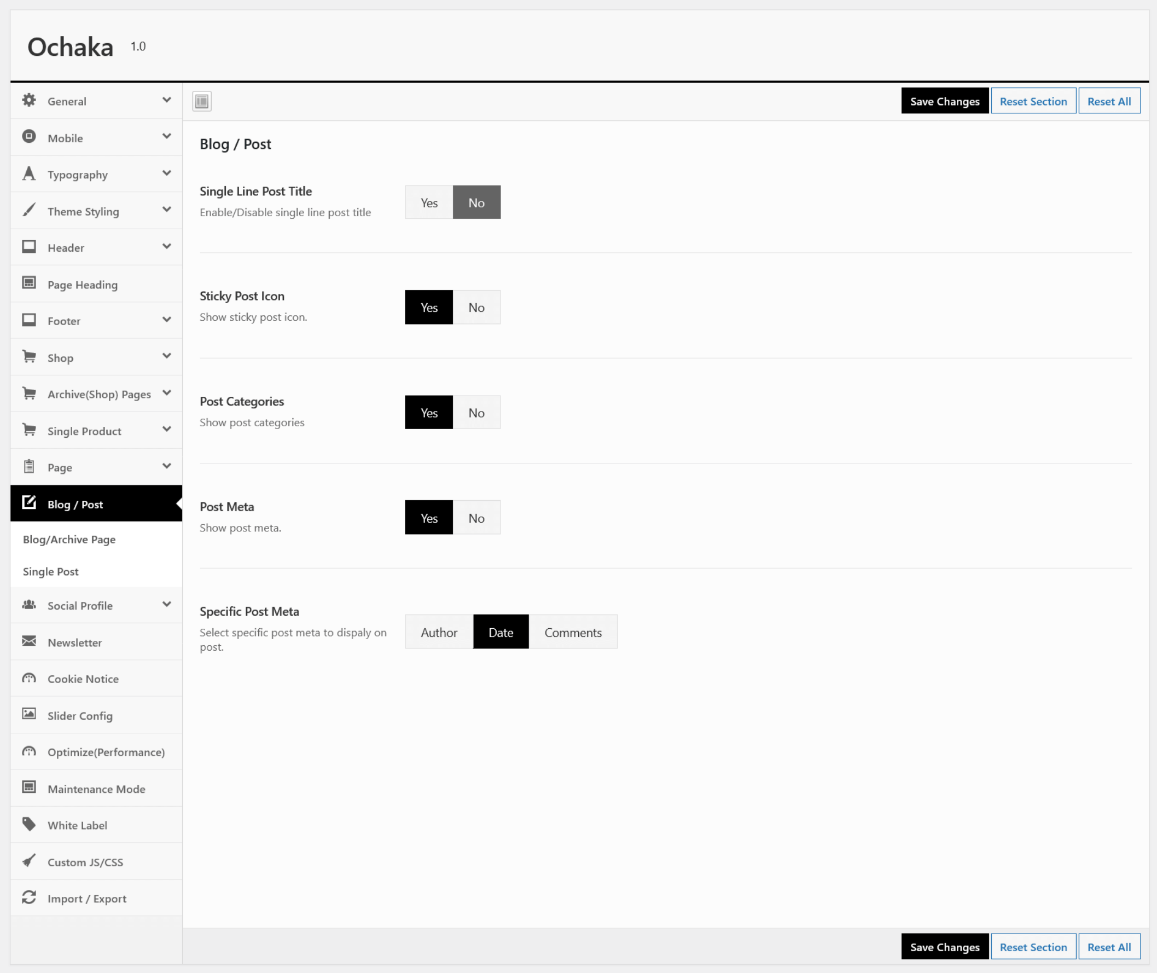Click the bottom Reset Section button

1033,947
